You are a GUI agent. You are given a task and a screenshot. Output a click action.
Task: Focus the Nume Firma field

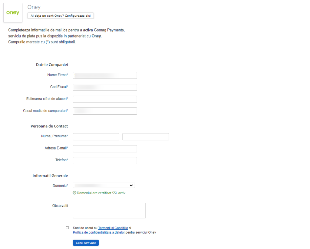(x=105, y=75)
